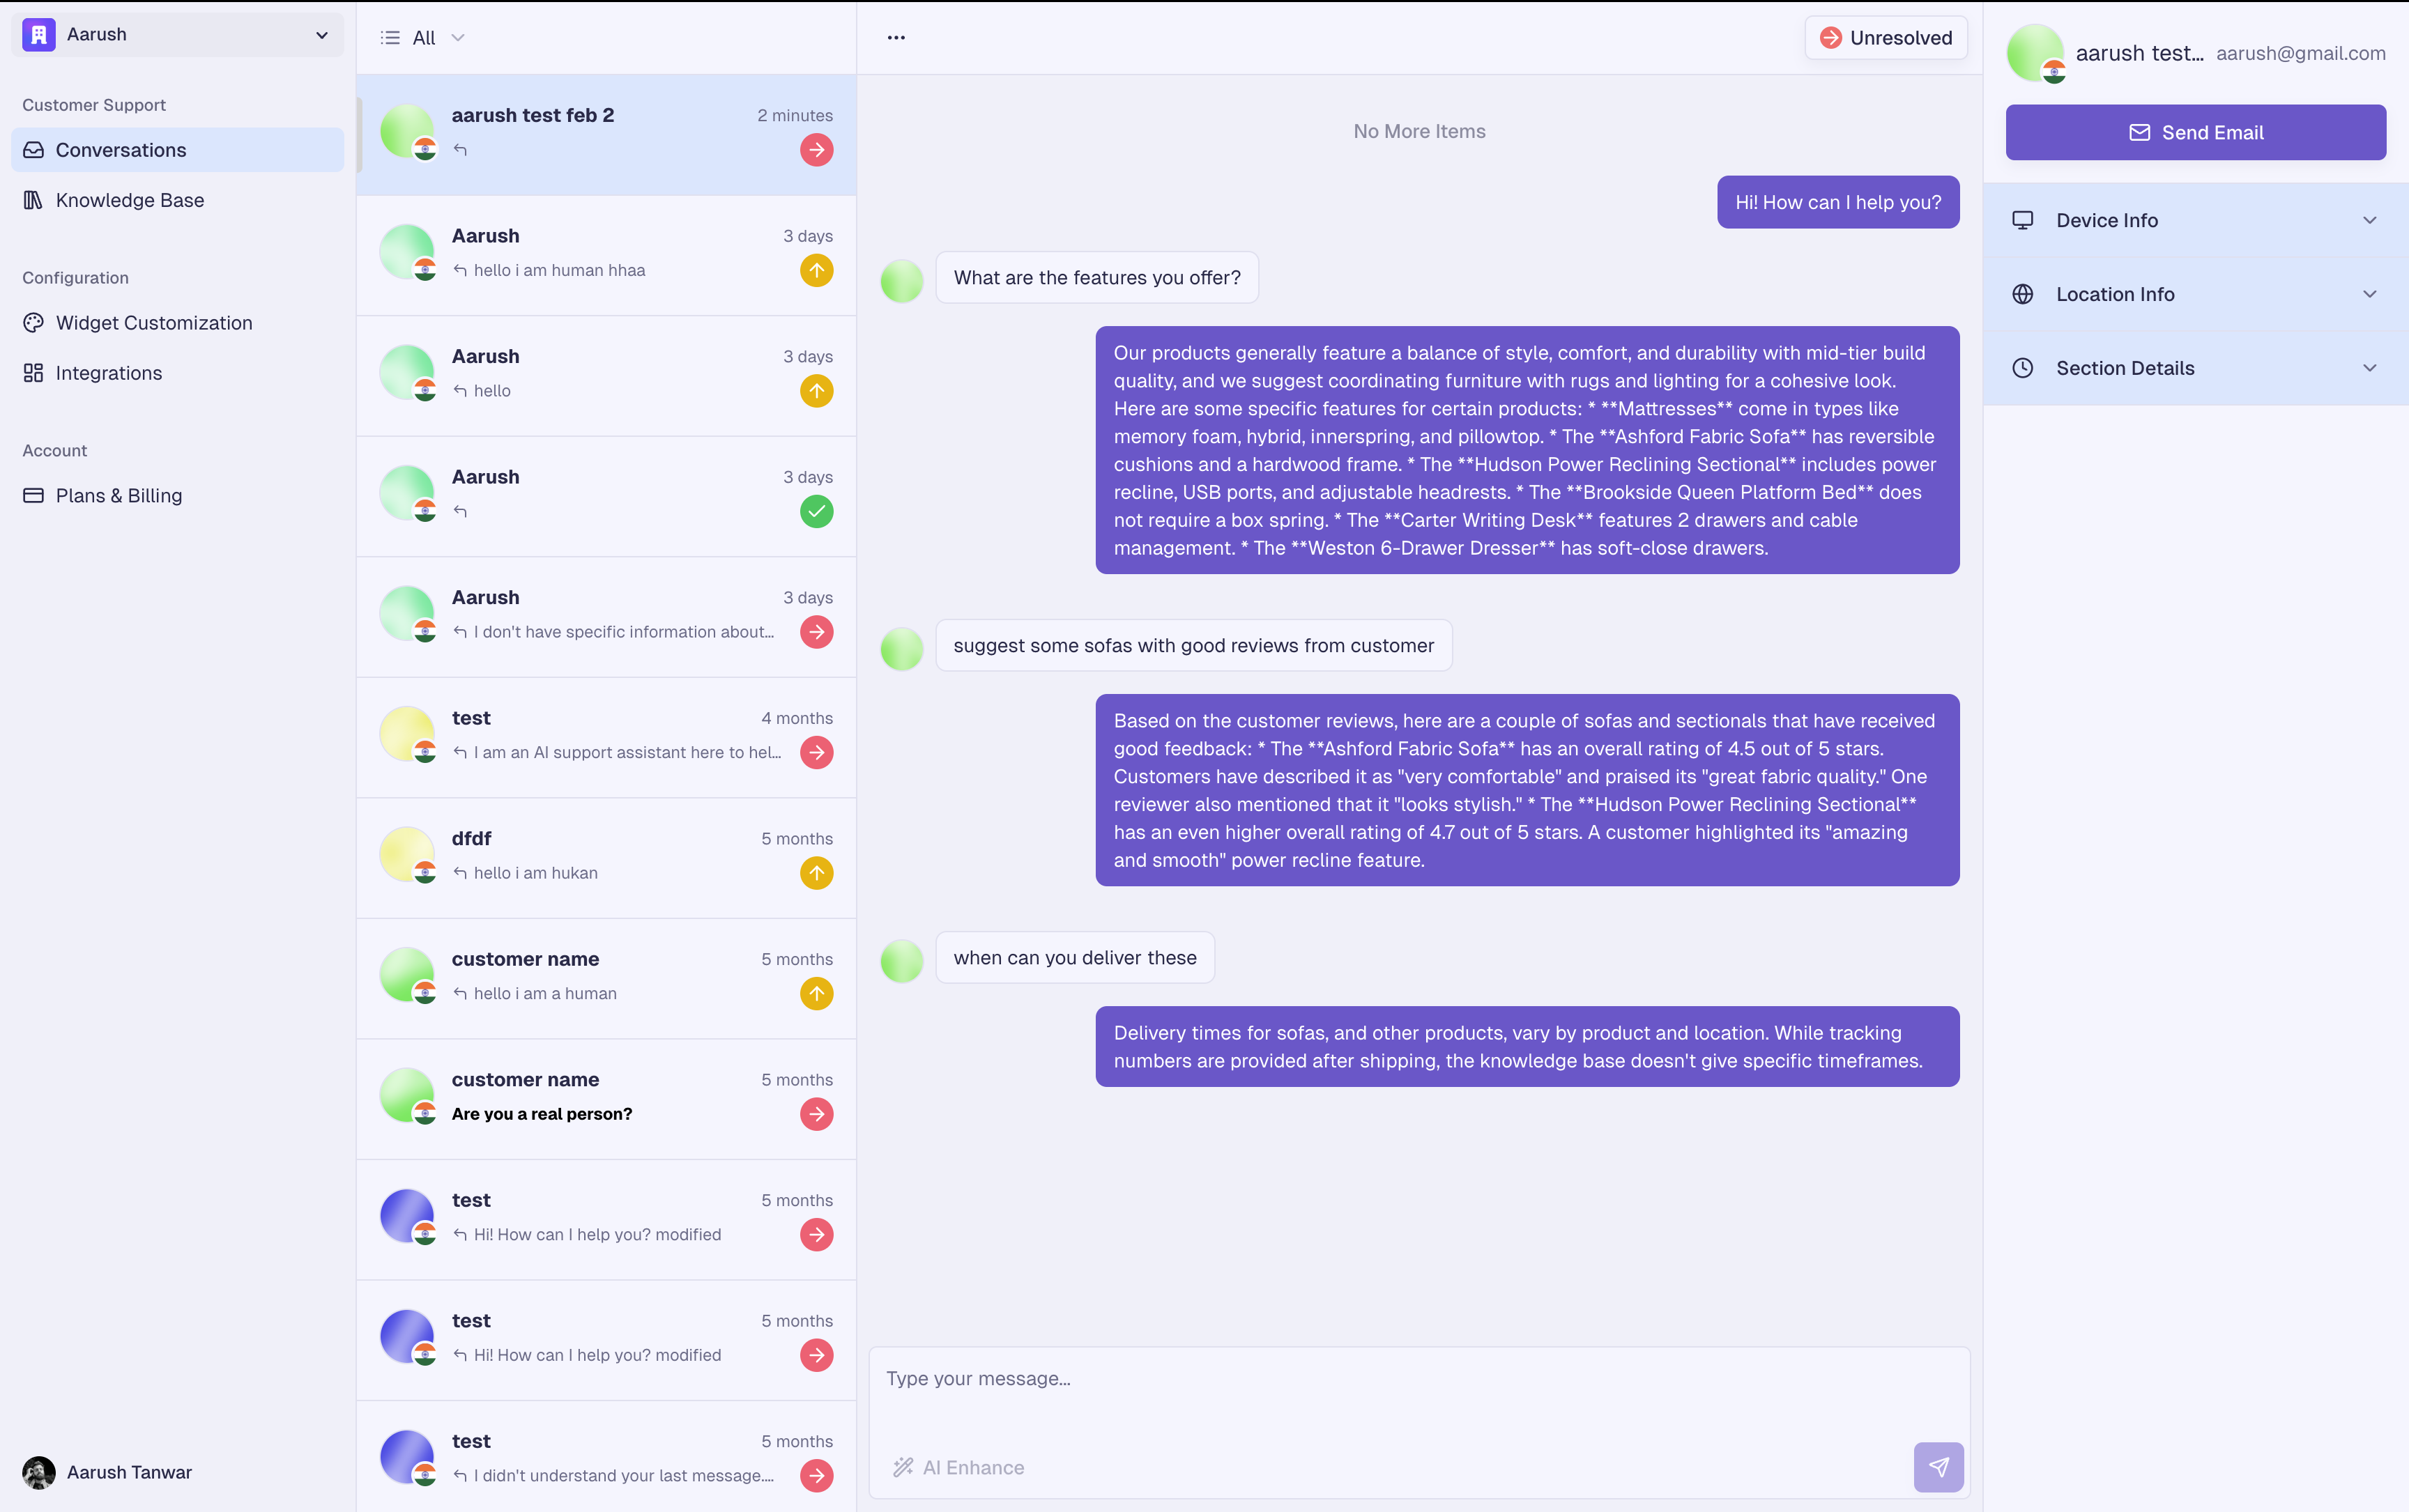The width and height of the screenshot is (2409, 1512).
Task: Click the three-dot more options icon
Action: click(896, 38)
